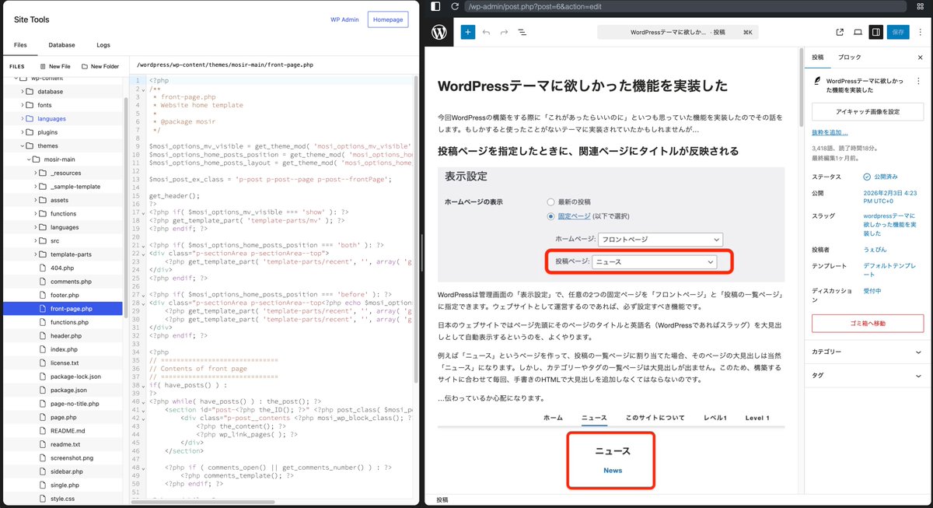The image size is (933, 508).
Task: Click the 公開済み status link
Action: click(x=886, y=177)
